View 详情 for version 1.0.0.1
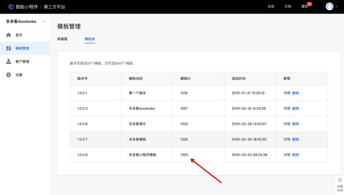This screenshot has width=344, height=195. tap(287, 93)
